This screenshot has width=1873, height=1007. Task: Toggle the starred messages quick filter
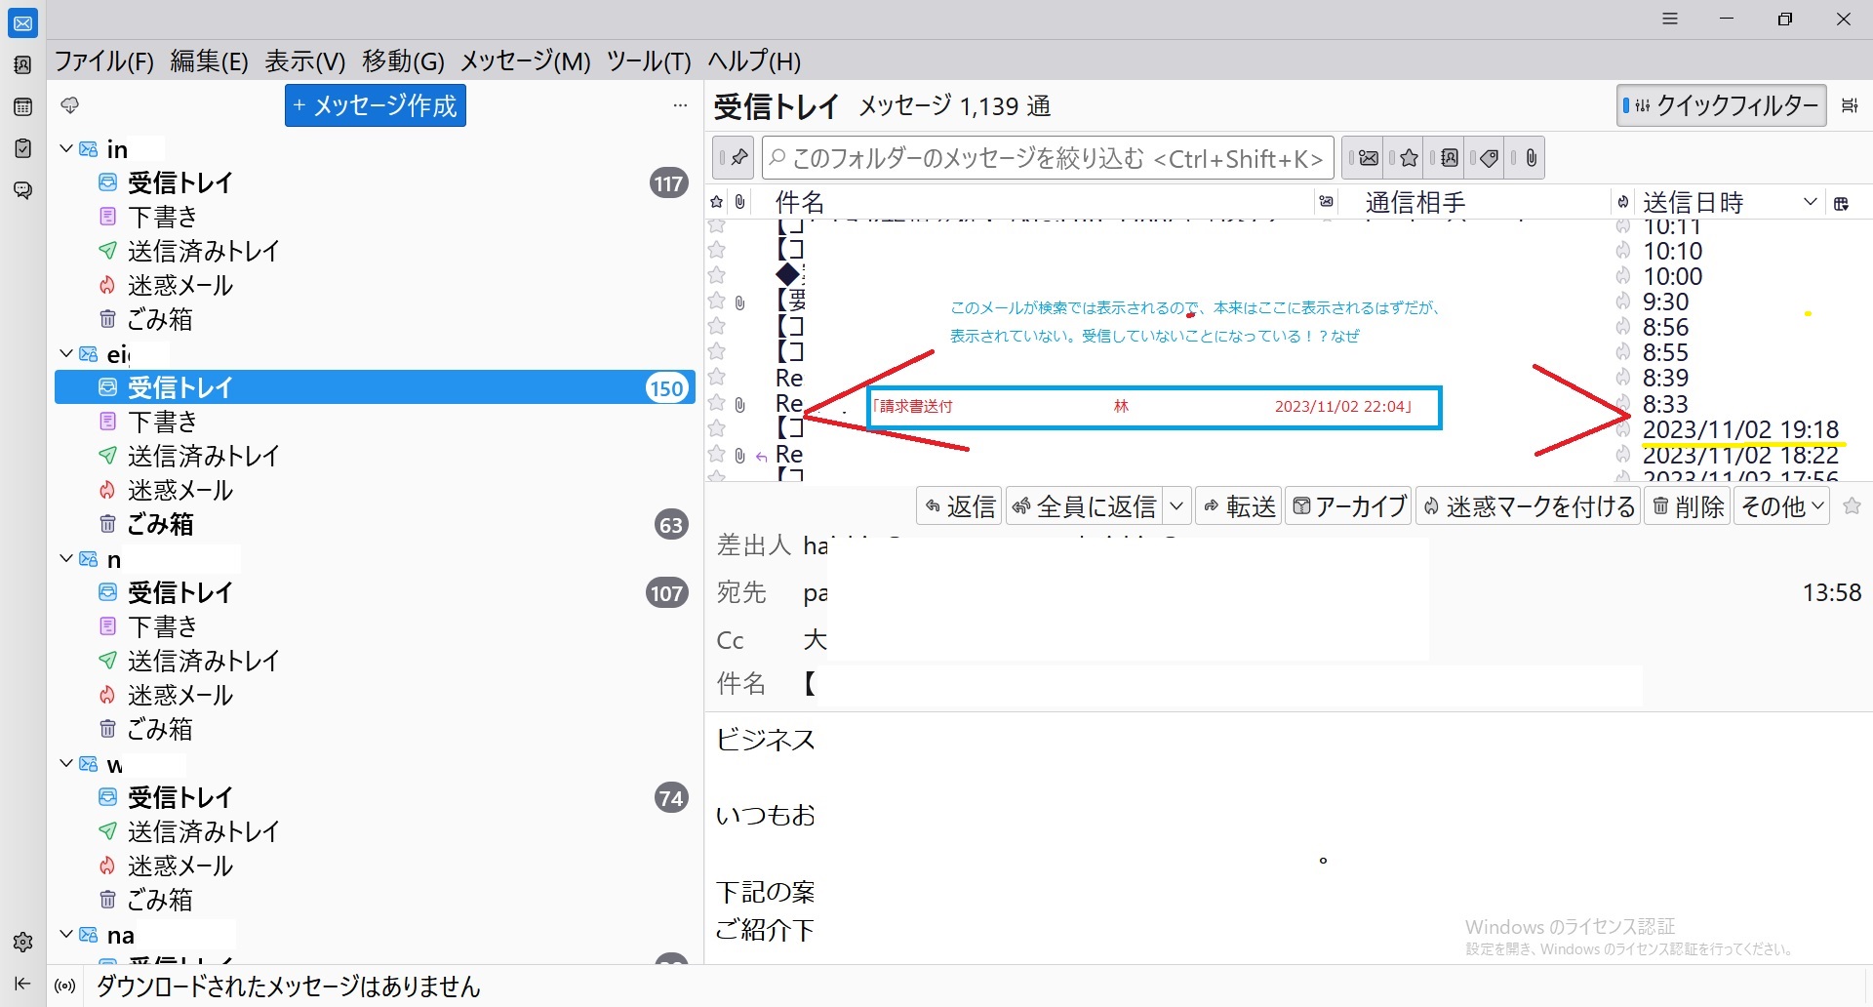point(1409,158)
